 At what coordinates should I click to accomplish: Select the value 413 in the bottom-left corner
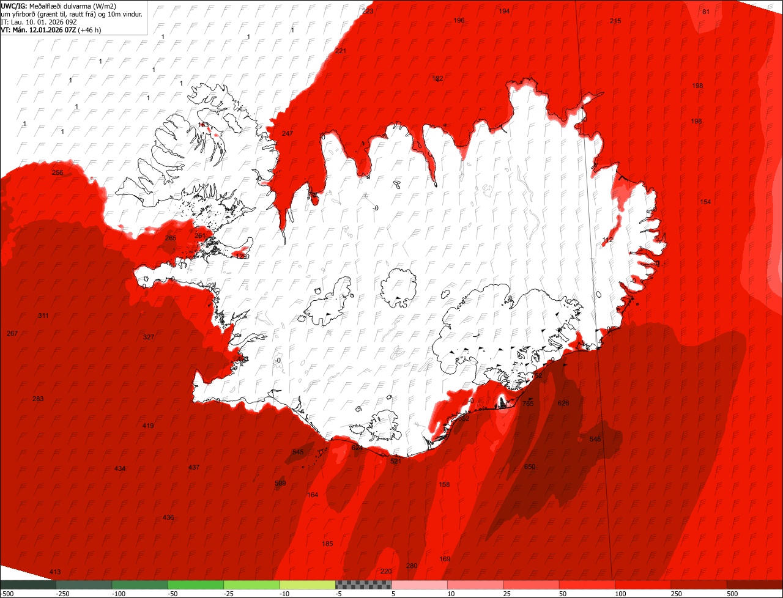[x=55, y=572]
